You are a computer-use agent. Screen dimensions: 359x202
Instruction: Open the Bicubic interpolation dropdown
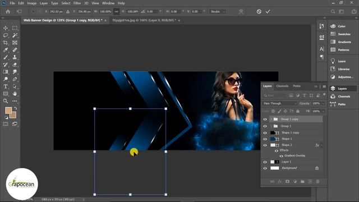click(218, 11)
